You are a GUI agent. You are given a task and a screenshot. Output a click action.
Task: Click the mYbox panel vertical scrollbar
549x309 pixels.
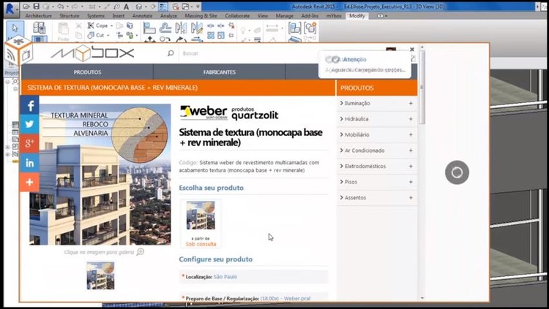(x=422, y=87)
